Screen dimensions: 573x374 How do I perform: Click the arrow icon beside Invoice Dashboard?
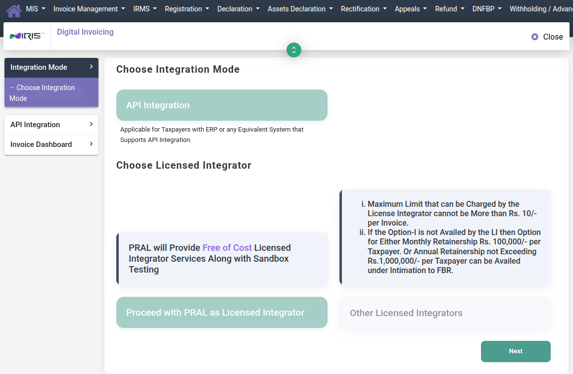pos(91,144)
